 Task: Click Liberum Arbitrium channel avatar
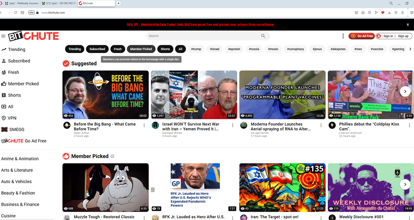click(x=332, y=125)
